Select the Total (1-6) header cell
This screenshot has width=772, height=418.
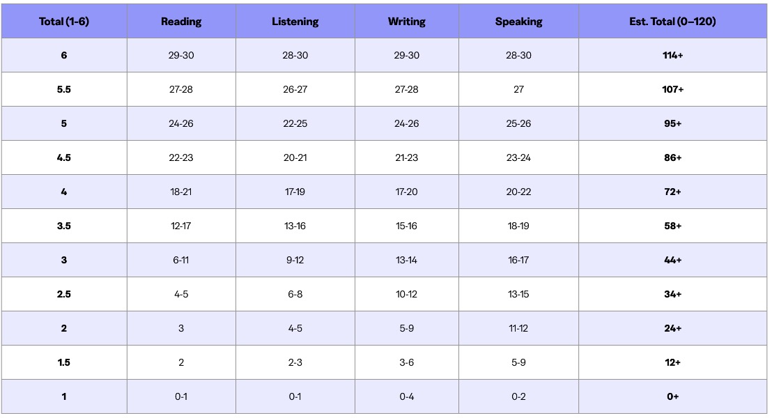pyautogui.click(x=64, y=22)
